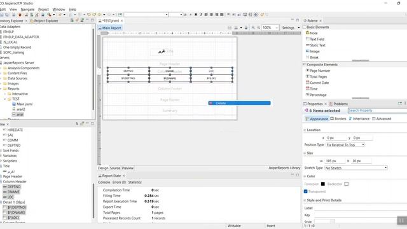
Task: Close the Palette view
Action: pyautogui.click(x=321, y=21)
